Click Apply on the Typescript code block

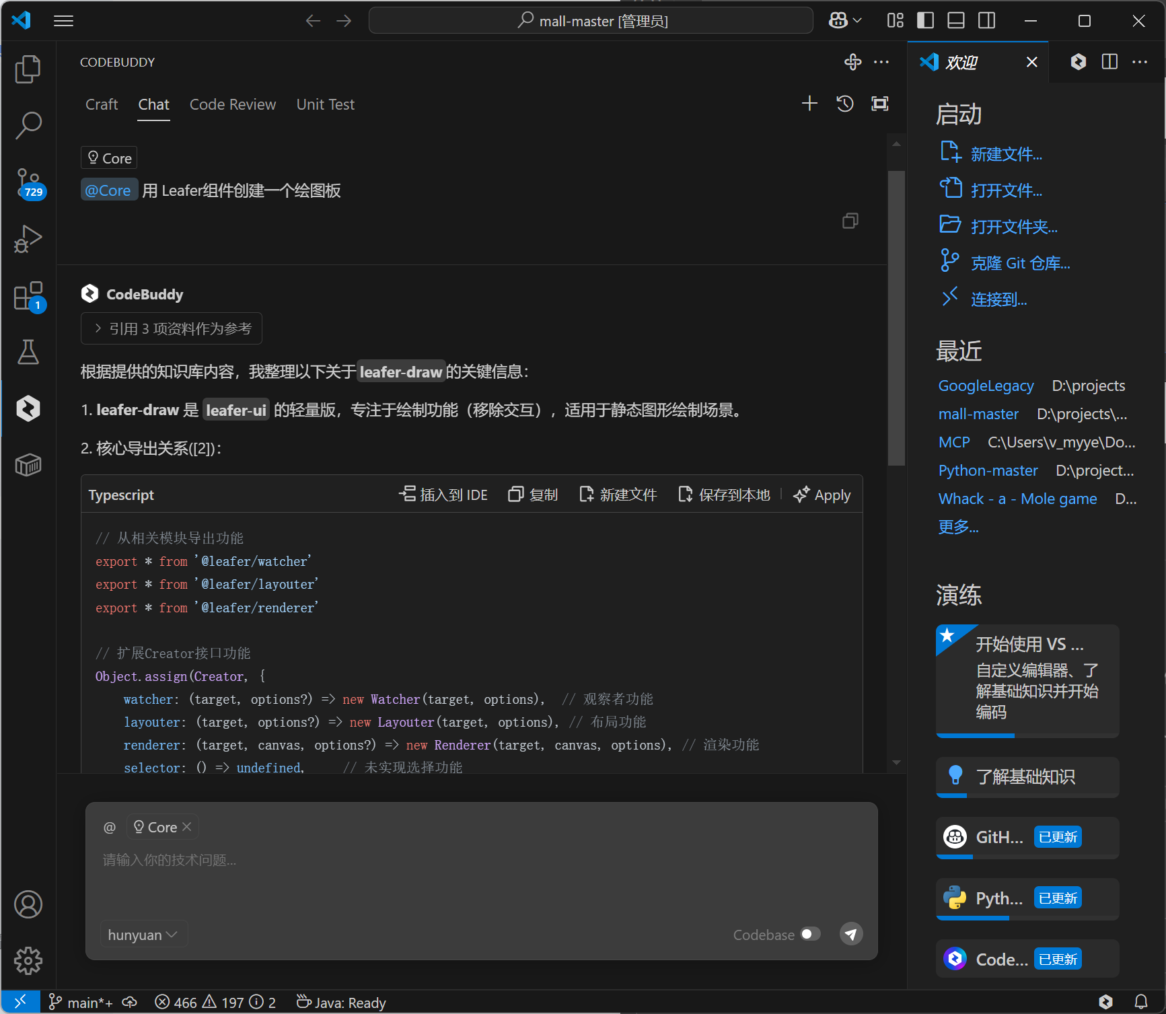click(822, 495)
